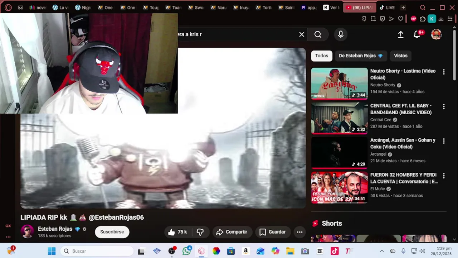Open FUERON 32 HOMBRES video thumbnail
This screenshot has width=458, height=258.
pyautogui.click(x=339, y=187)
